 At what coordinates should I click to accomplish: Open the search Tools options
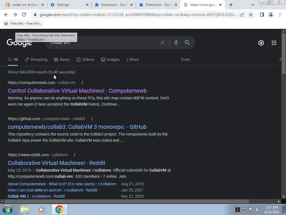185,60
